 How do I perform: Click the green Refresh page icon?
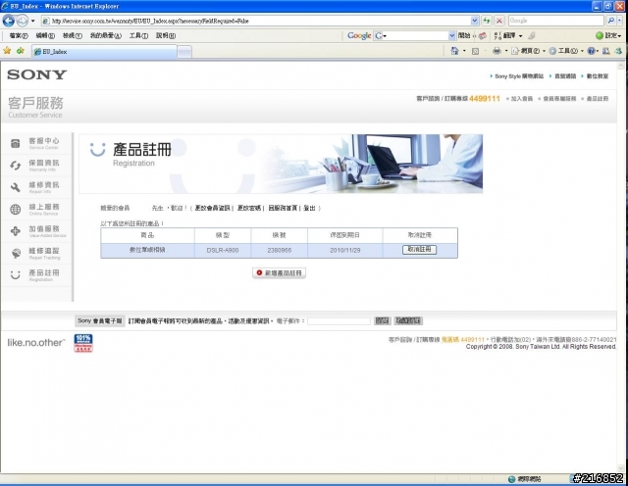(487, 21)
